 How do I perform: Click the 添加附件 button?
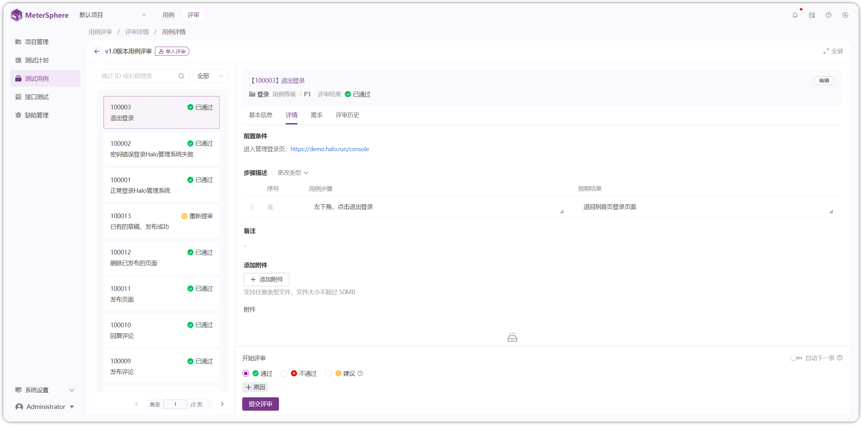266,279
